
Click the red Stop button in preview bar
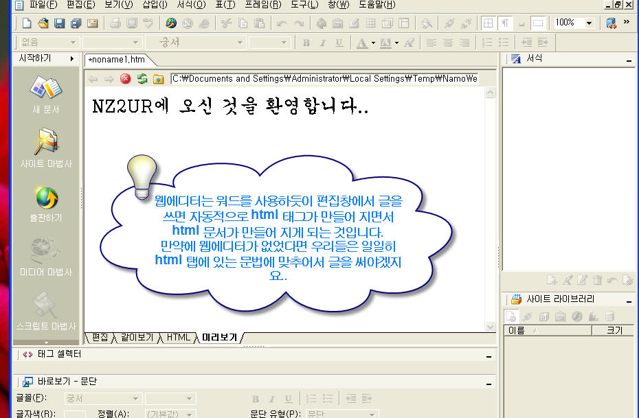126,78
